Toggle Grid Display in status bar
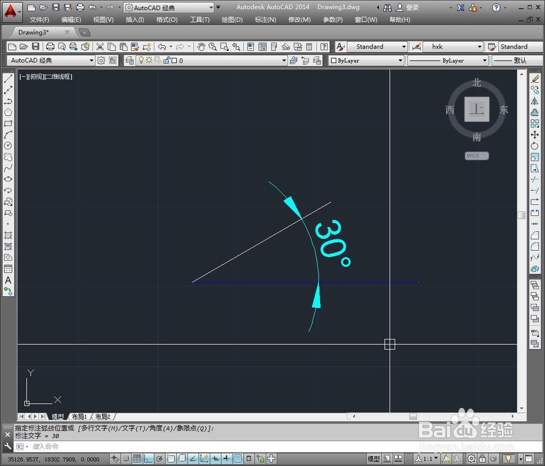The width and height of the screenshot is (545, 466). (x=137, y=459)
